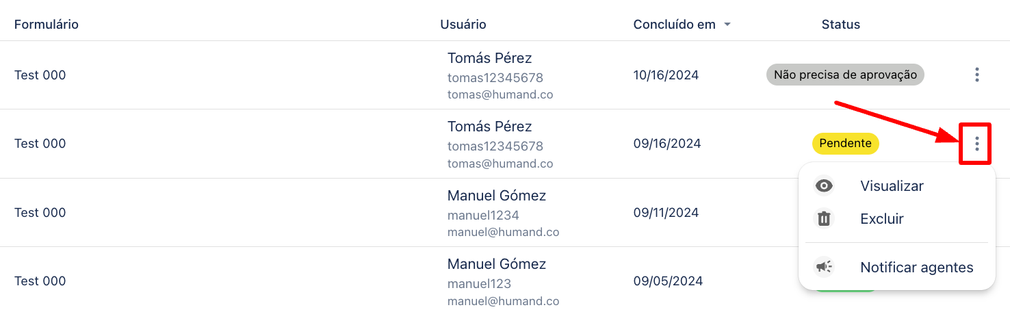Select the Test 000 form in the first row
This screenshot has height=312, width=1010.
[x=40, y=75]
